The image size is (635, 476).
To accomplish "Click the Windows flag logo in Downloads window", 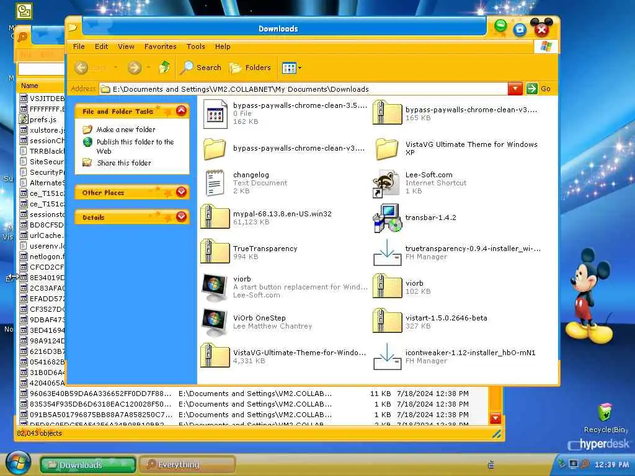I will click(x=546, y=46).
